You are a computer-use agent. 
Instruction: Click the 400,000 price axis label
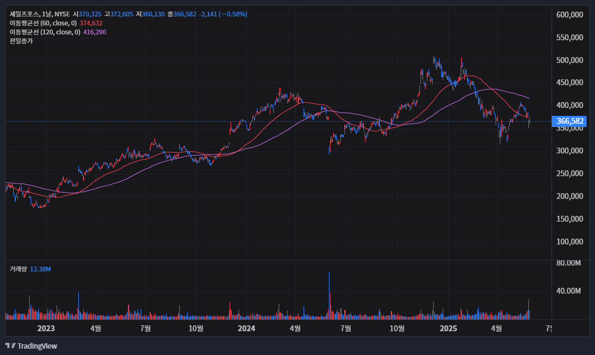(570, 105)
